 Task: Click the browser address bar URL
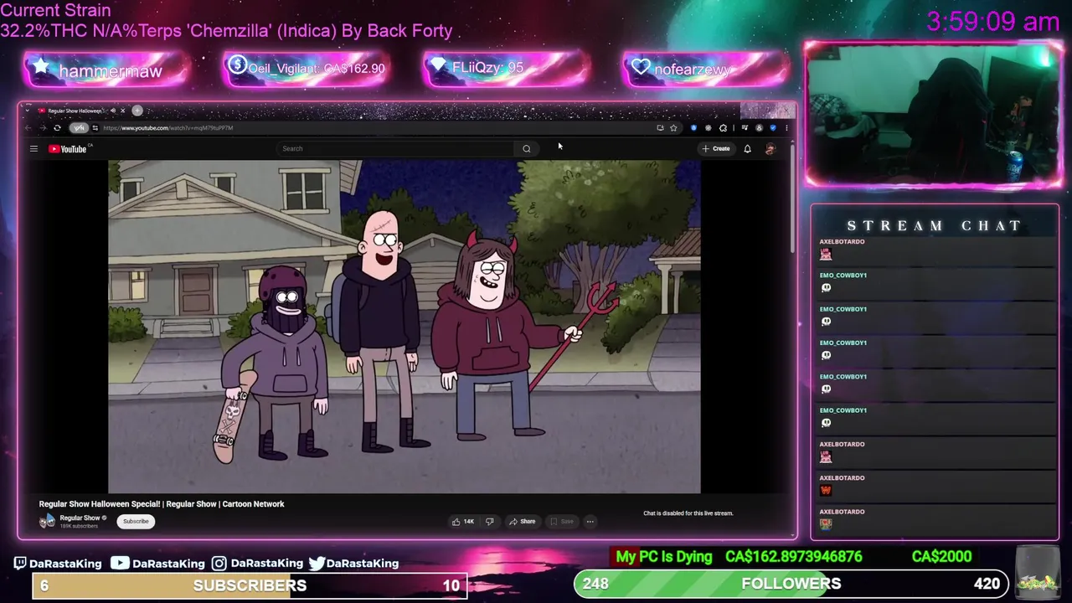tap(167, 128)
